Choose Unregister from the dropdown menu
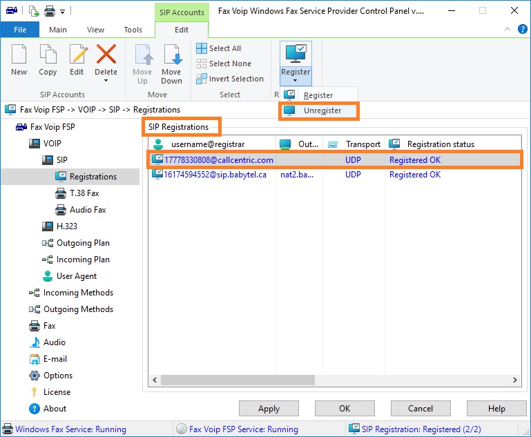 (318, 110)
